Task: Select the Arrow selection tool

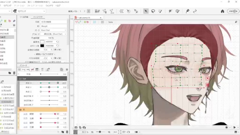Action: tap(146, 11)
